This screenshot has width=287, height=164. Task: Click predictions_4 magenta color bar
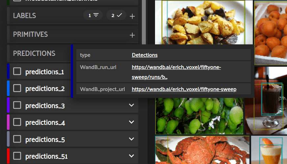[x=8, y=122]
